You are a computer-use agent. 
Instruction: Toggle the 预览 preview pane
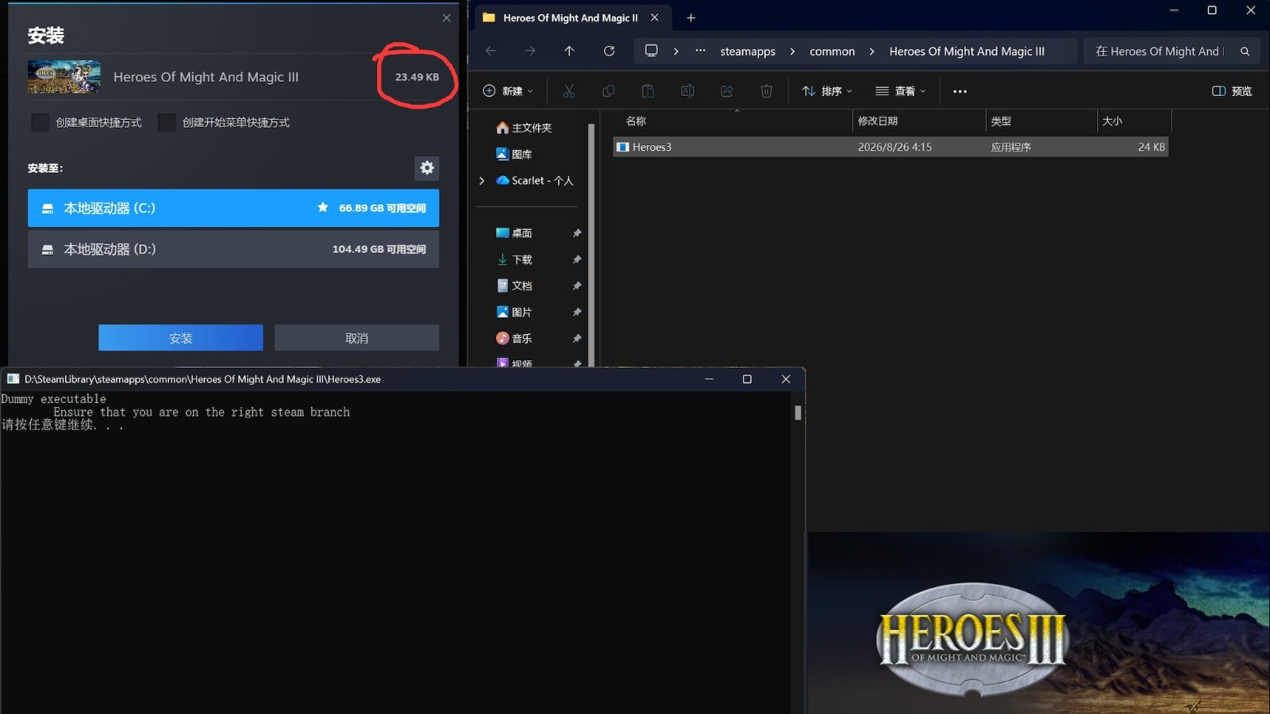click(1232, 91)
